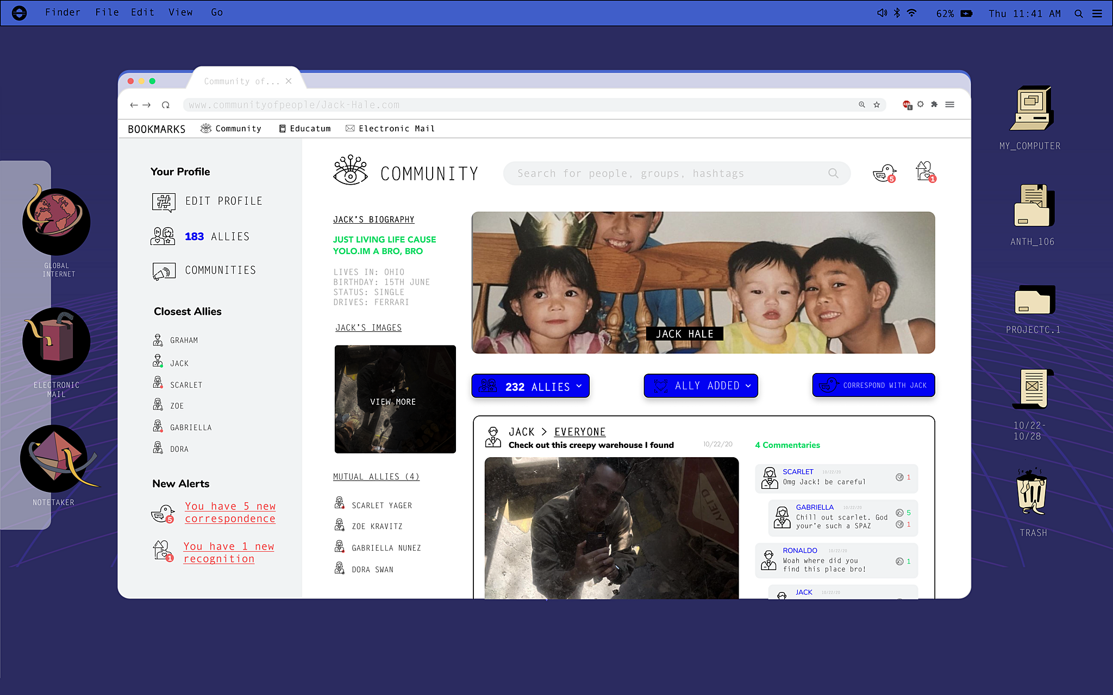
Task: Open recognition alerts icon in header
Action: click(926, 172)
